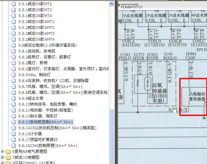Image resolution: width=207 pixels, height=164 pixels.
Task: Click folder icon of 6夏利N5电气原理图
Action: point(8,152)
